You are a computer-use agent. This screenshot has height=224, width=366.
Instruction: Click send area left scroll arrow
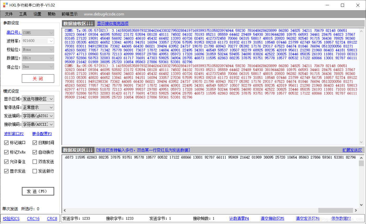pyautogui.click(x=65, y=210)
